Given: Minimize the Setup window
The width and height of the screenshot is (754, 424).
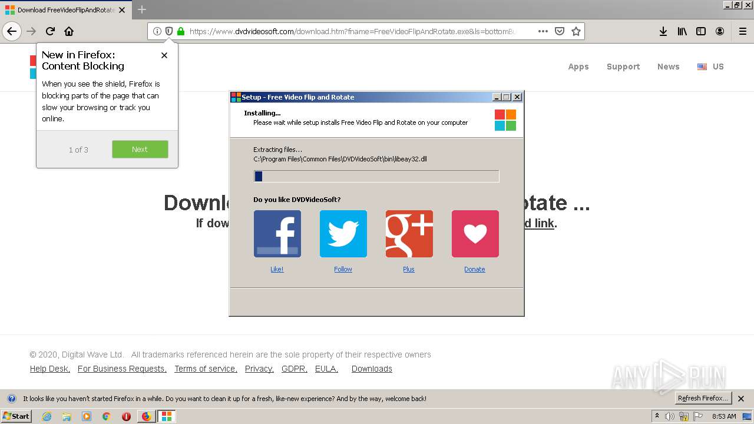Looking at the screenshot, I should click(x=497, y=97).
